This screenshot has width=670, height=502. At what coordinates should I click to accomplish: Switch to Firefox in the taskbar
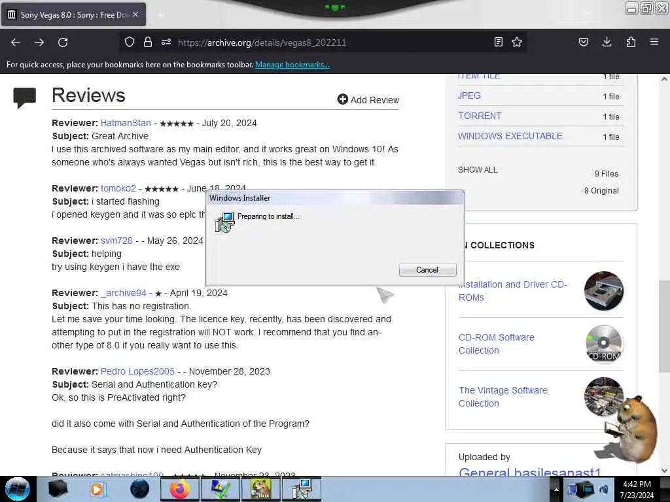[x=179, y=489]
